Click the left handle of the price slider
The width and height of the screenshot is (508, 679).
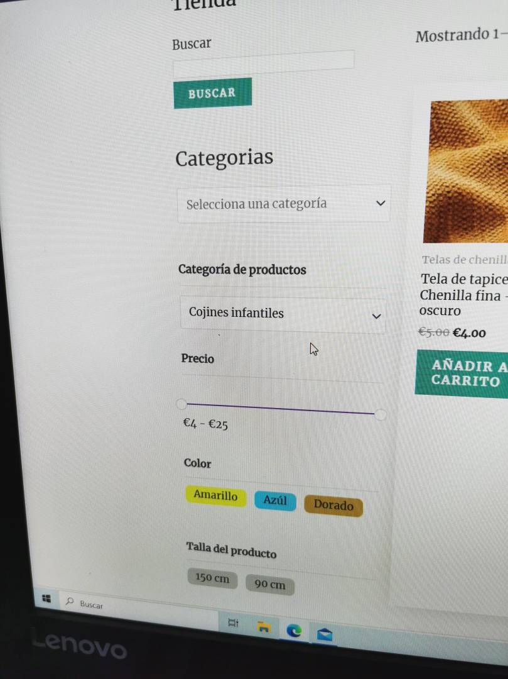pyautogui.click(x=181, y=404)
